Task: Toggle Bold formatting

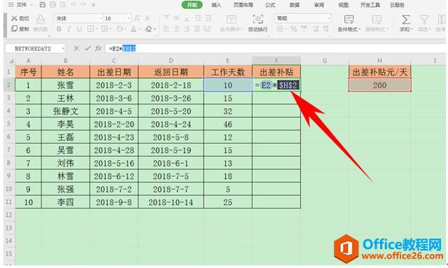Action: 59,29
